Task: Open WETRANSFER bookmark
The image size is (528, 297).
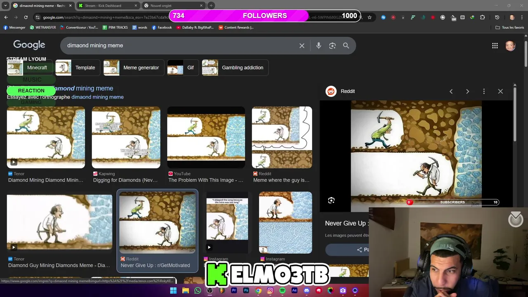Action: coord(43,28)
